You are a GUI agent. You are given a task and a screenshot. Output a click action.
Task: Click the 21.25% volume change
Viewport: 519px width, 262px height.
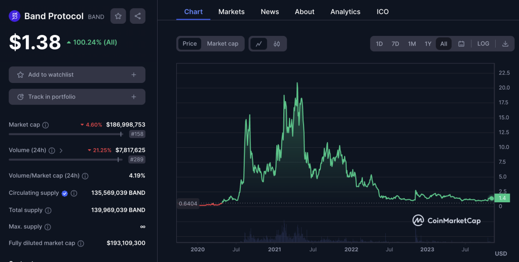tap(100, 150)
